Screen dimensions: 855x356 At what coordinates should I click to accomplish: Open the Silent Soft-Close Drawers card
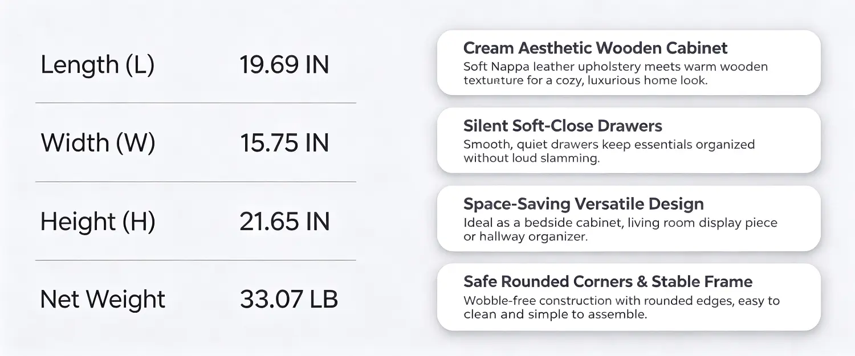(x=629, y=141)
